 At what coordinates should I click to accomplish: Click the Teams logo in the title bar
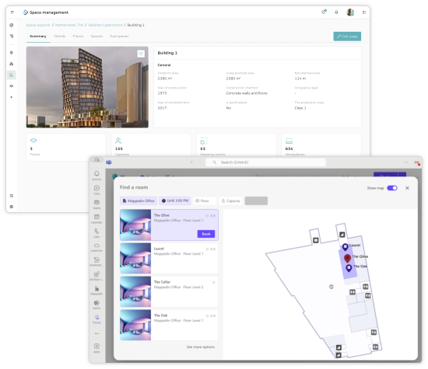(x=109, y=162)
